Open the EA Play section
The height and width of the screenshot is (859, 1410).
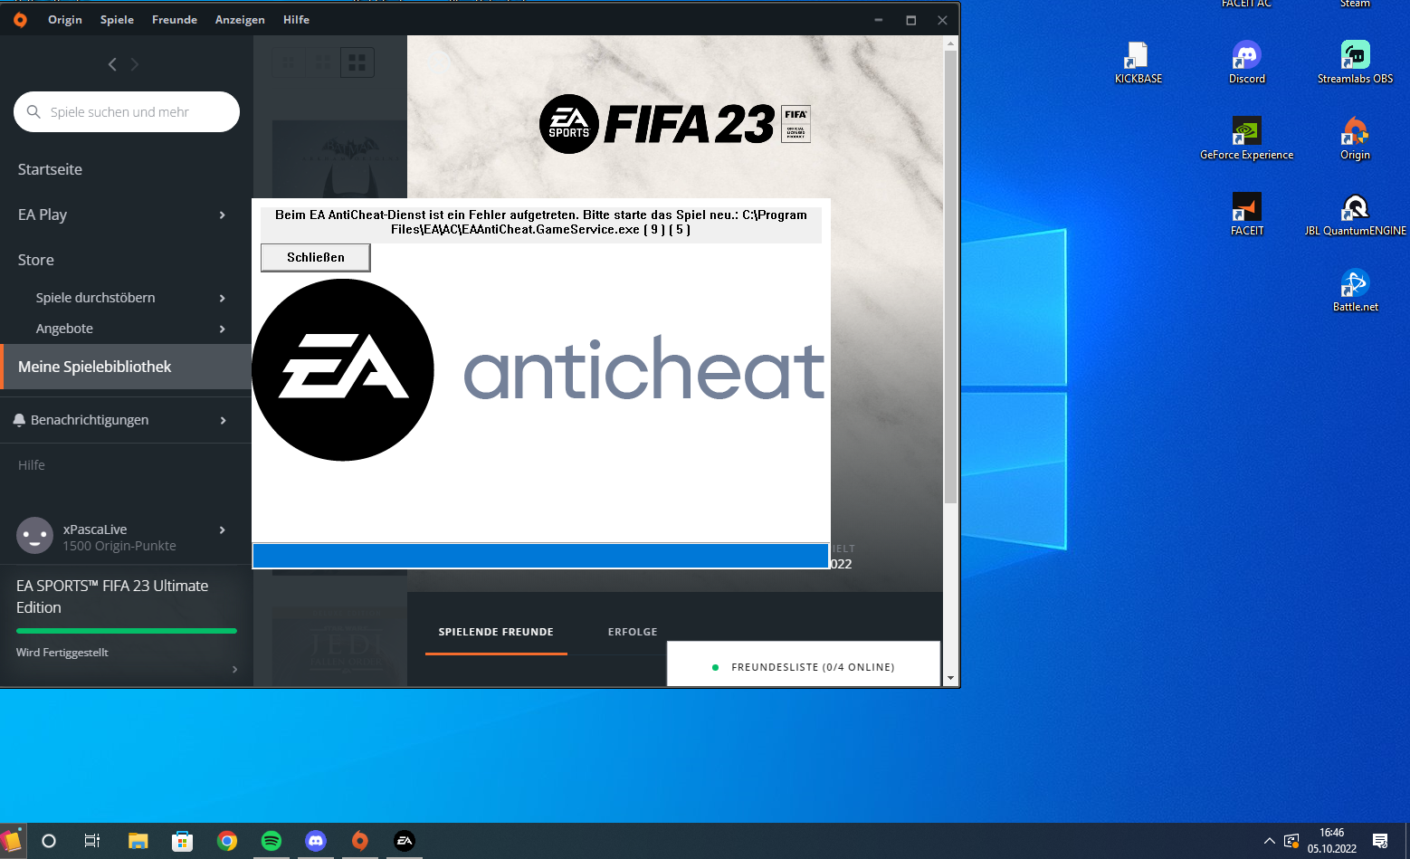tap(43, 215)
